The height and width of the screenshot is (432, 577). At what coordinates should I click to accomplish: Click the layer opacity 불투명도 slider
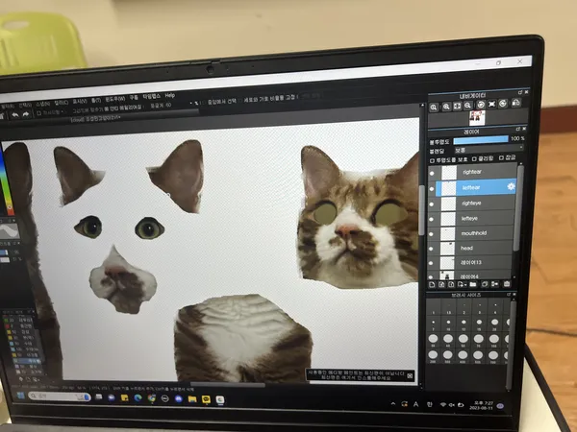click(x=481, y=139)
